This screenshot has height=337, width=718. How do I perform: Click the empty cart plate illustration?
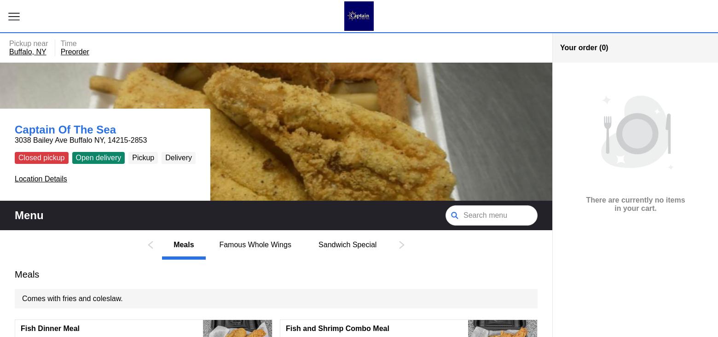tap(636, 133)
